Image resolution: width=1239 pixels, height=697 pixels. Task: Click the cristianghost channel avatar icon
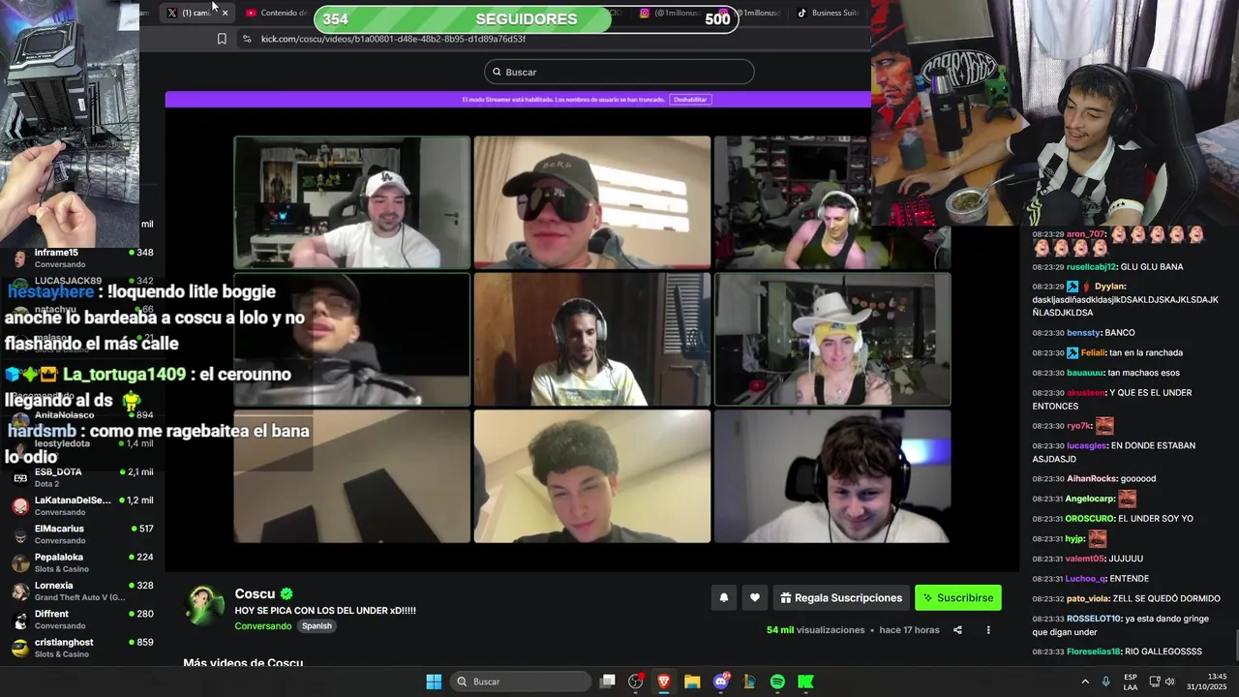20,648
